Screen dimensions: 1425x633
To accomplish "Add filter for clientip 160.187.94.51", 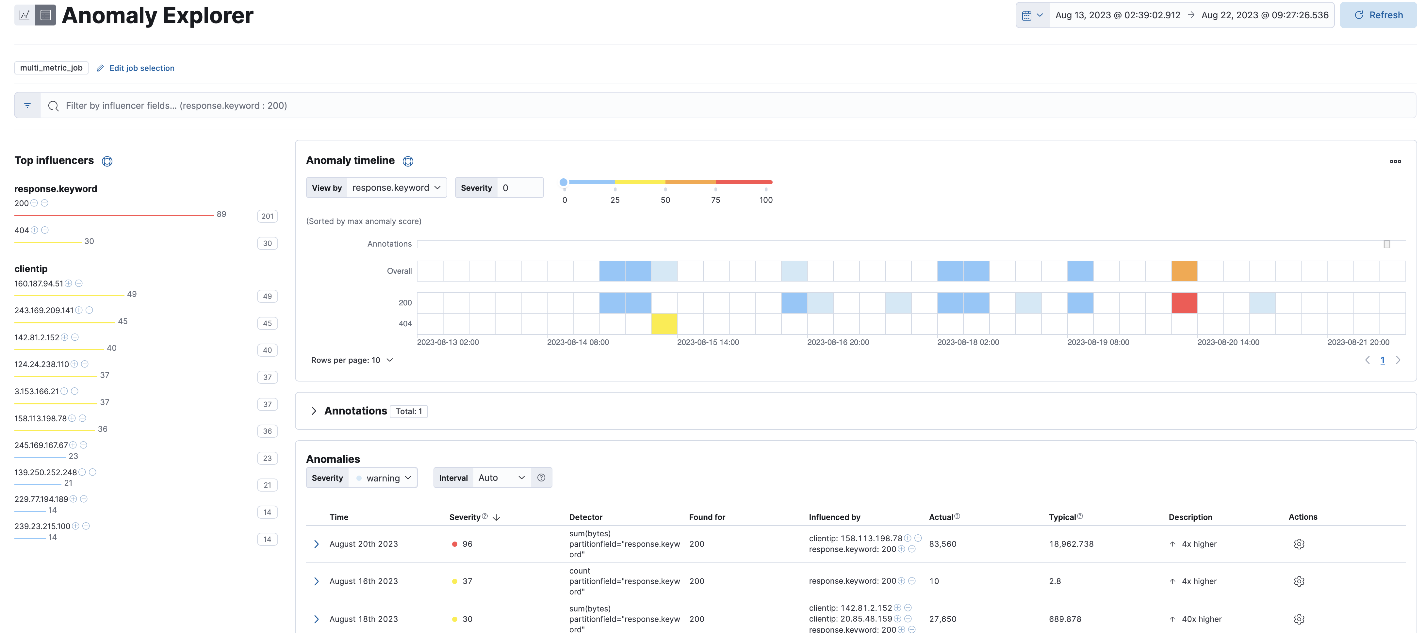I will point(69,283).
